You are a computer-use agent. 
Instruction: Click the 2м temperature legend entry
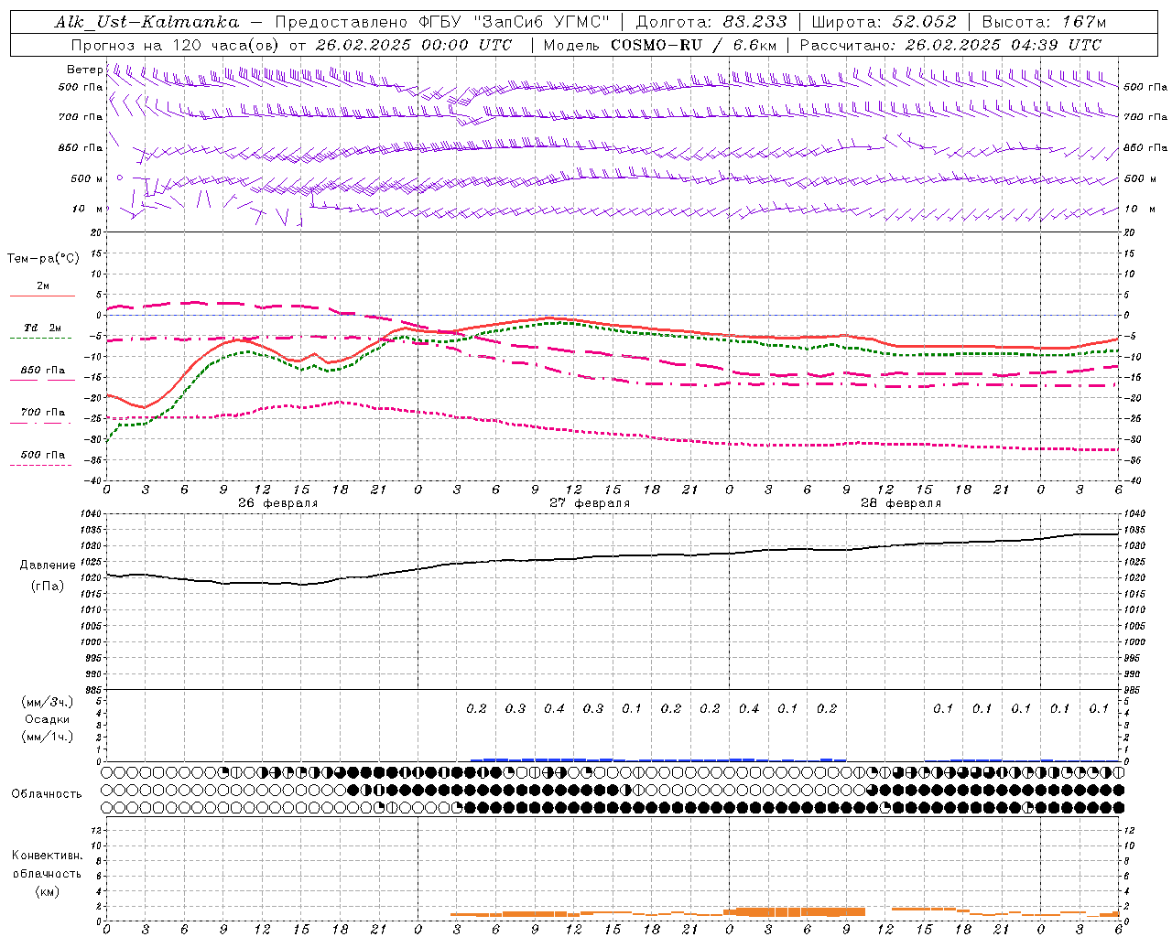coord(43,285)
